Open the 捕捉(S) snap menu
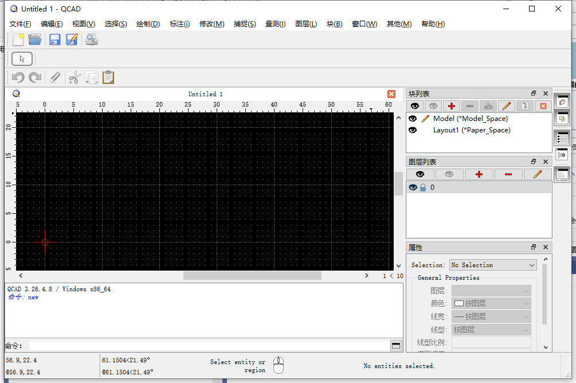Image resolution: width=576 pixels, height=383 pixels. pyautogui.click(x=245, y=24)
